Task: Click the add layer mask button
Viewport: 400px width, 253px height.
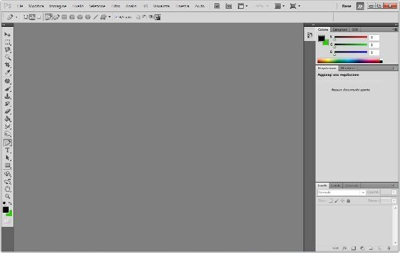Action: coord(353,248)
